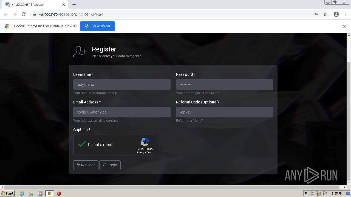
Task: Bookmark this page with star icon
Action: 325,14
